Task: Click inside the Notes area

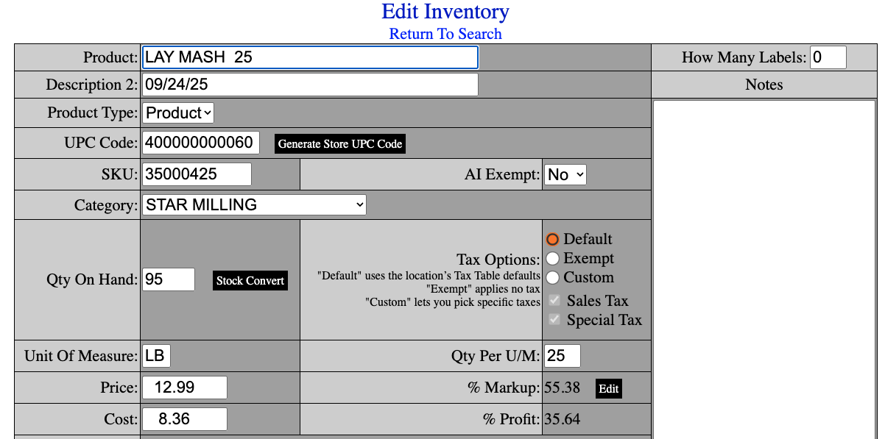Action: 764,221
